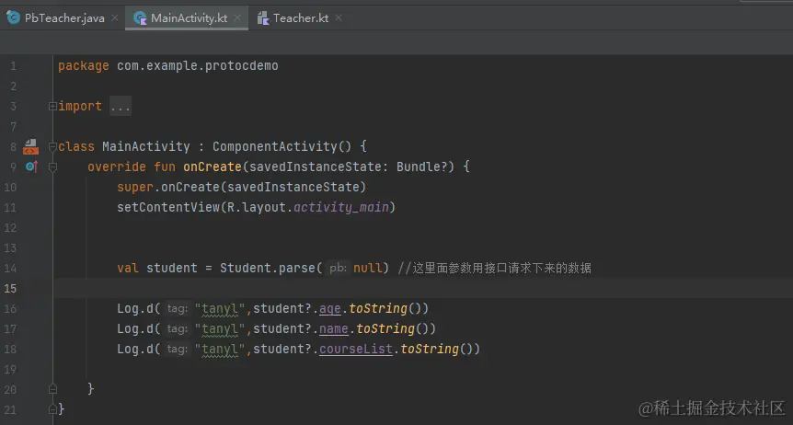The width and height of the screenshot is (793, 425).
Task: Expand the folded import block
Action: tap(52, 107)
